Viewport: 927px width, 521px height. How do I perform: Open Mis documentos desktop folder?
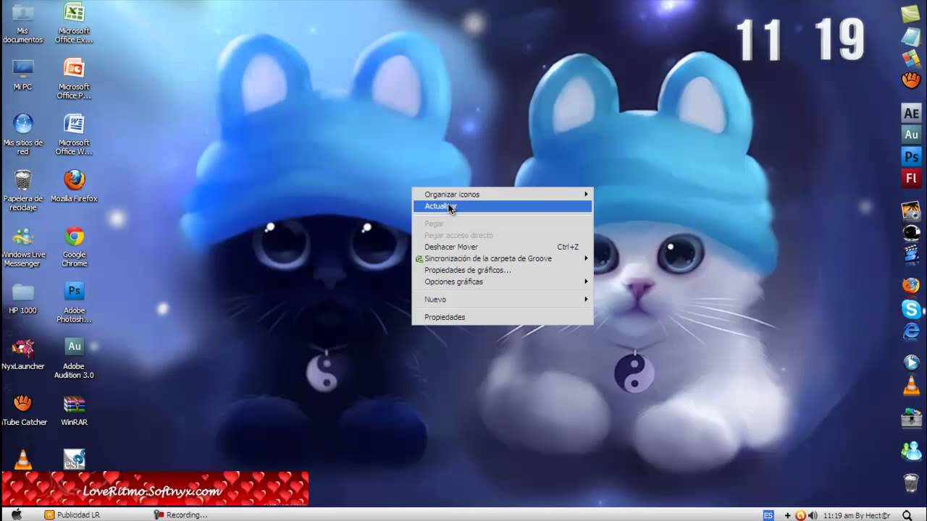coord(23,22)
